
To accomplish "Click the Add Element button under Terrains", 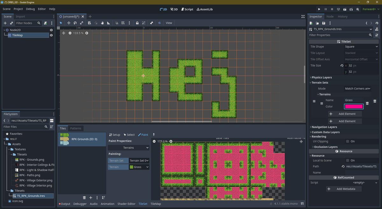I will pyautogui.click(x=345, y=114).
